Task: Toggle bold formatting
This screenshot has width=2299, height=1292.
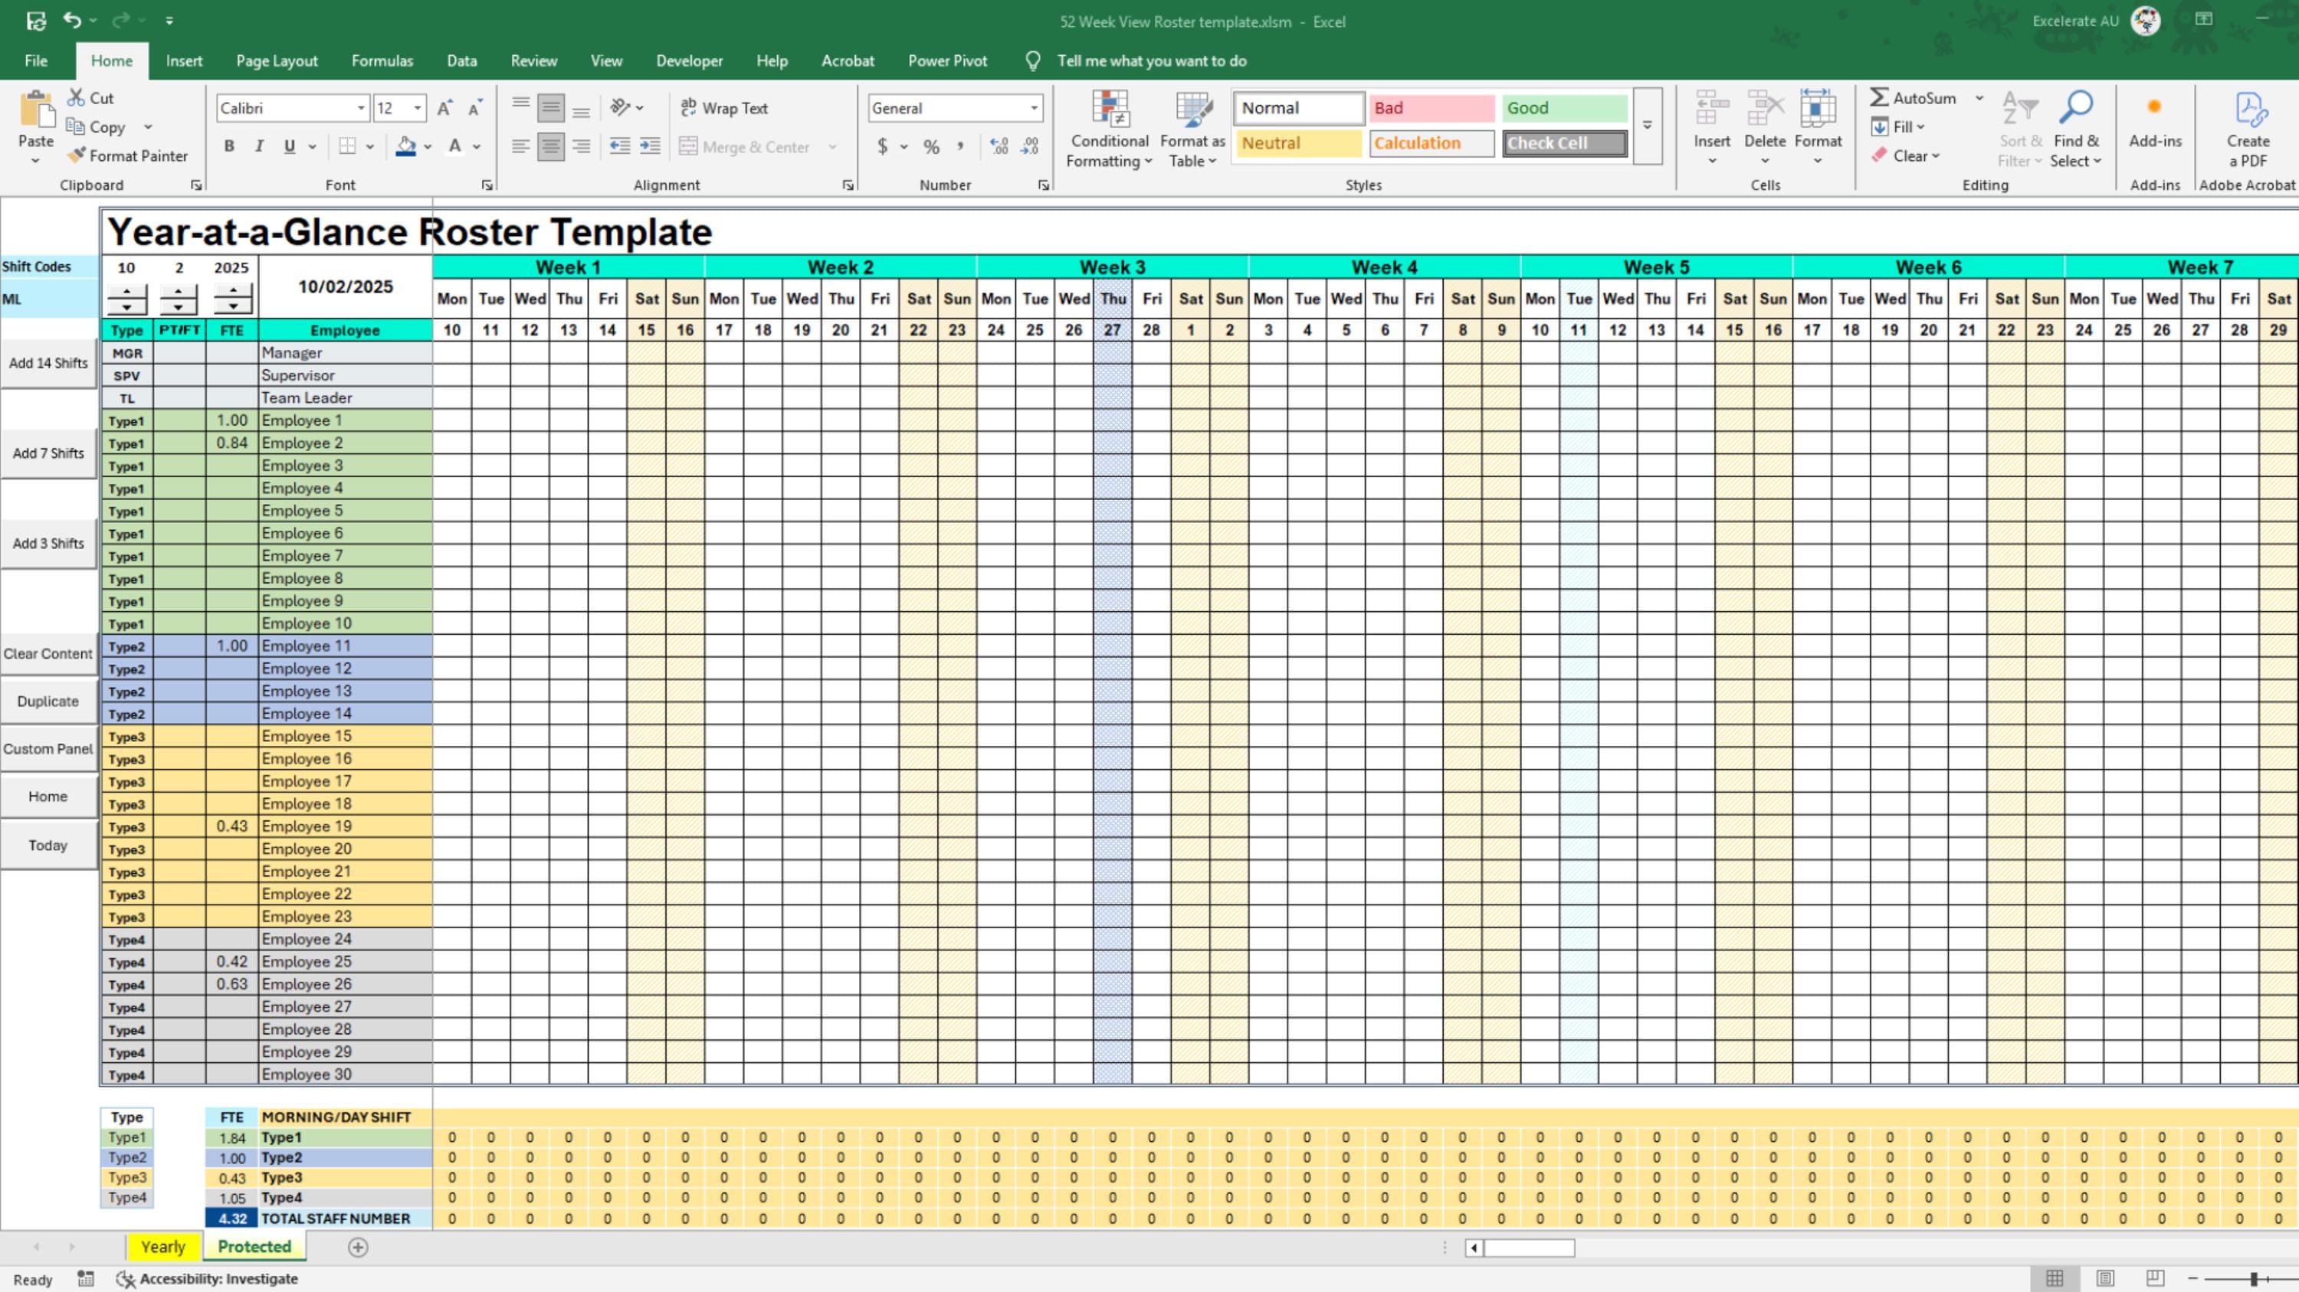Action: [x=229, y=146]
